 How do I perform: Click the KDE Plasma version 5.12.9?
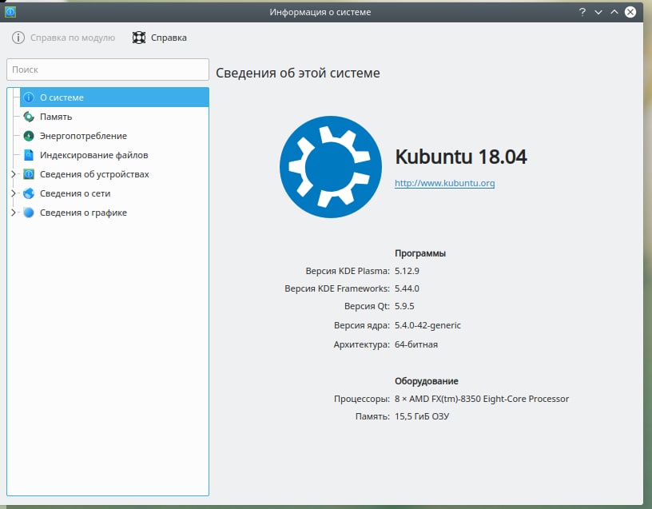[407, 271]
